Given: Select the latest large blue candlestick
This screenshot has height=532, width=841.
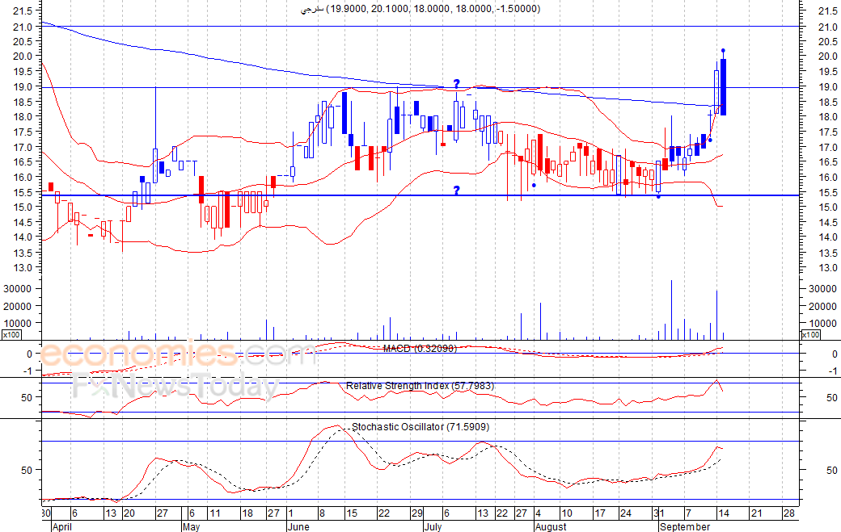Looking at the screenshot, I should [723, 86].
